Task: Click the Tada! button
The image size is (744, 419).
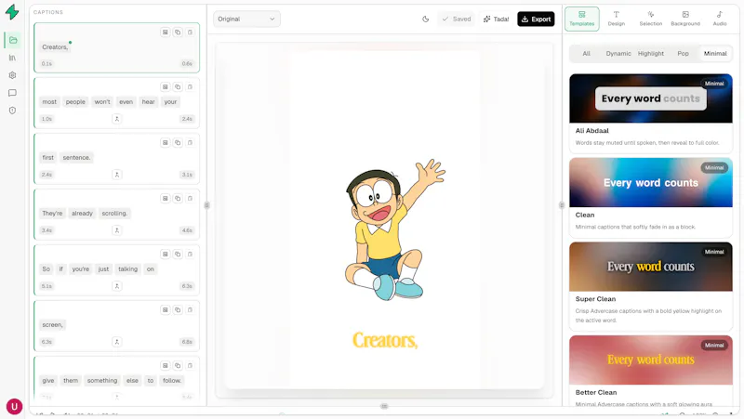Action: [x=496, y=19]
